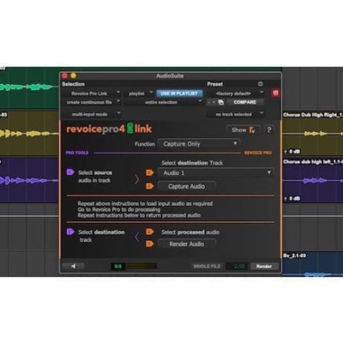Click yellow waveform clip left of the plugin window
Screen dimensions: 343x343
click(28, 133)
